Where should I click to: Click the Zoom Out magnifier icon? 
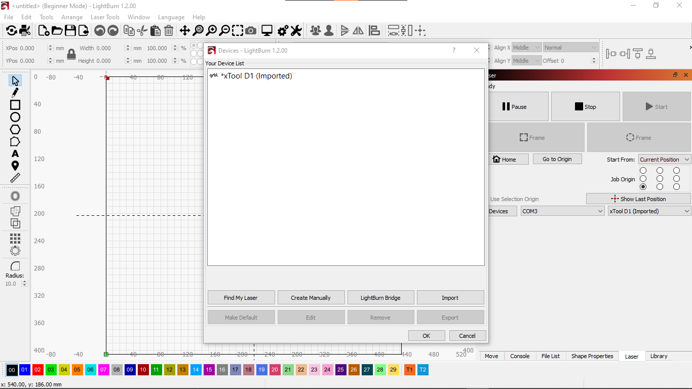[224, 30]
